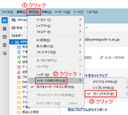This screenshot has height=115, width=128.
Task: Expand ツールバー(T) submenu
Action: coord(56,20)
